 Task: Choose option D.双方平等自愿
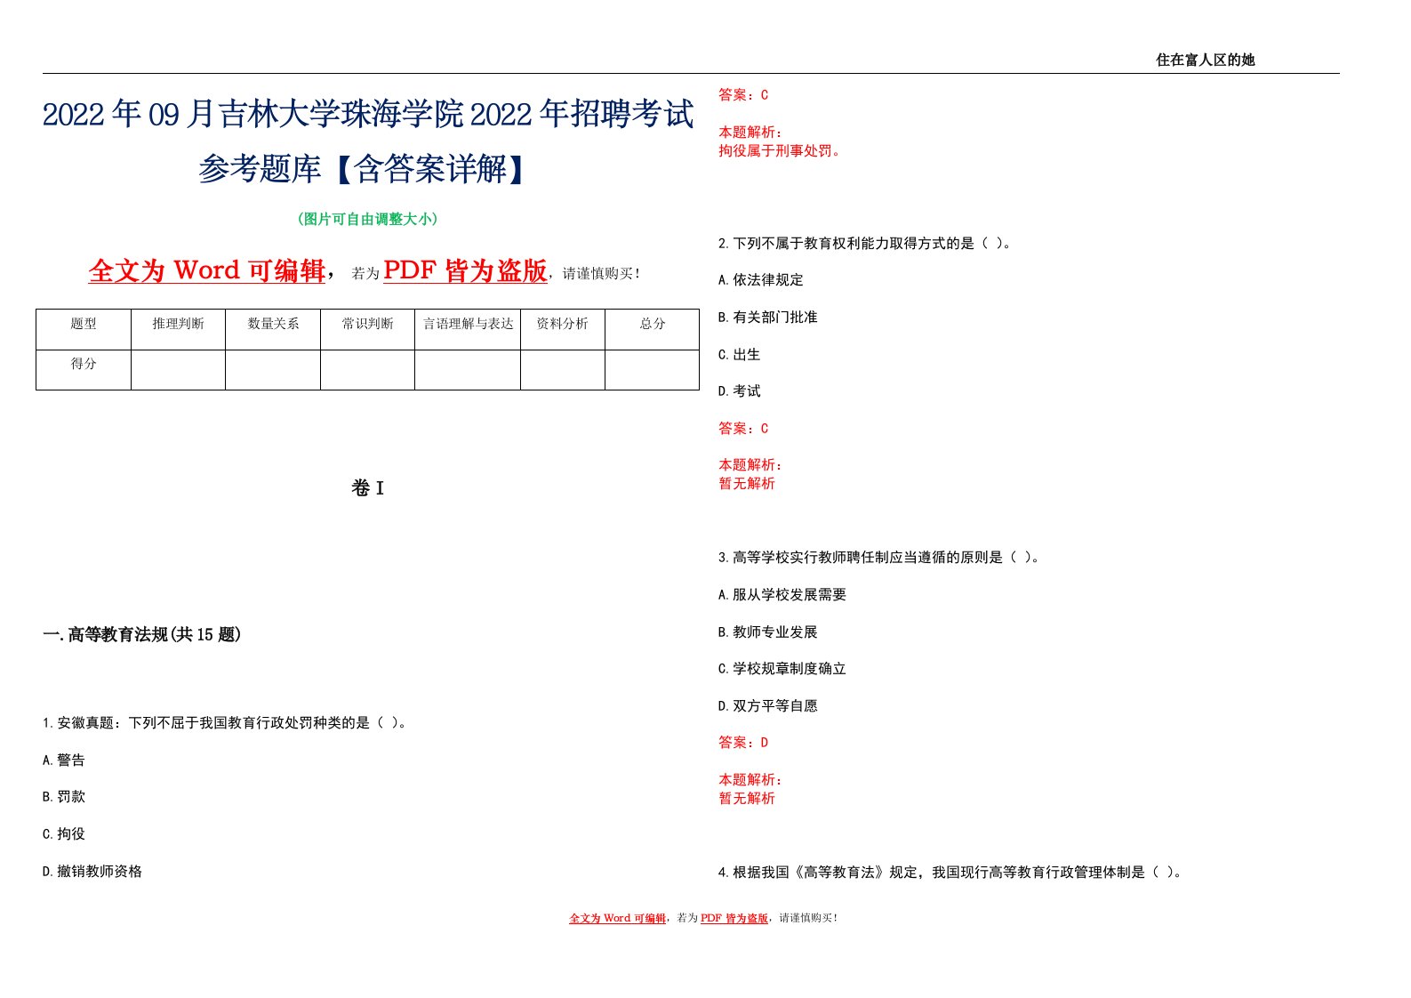pyautogui.click(x=768, y=705)
